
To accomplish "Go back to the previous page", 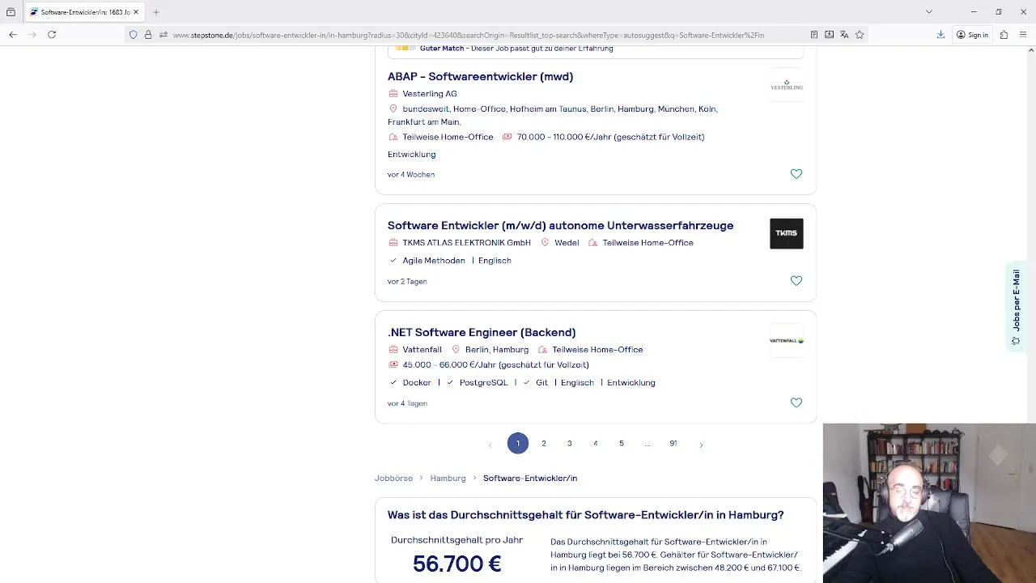I will pos(13,35).
